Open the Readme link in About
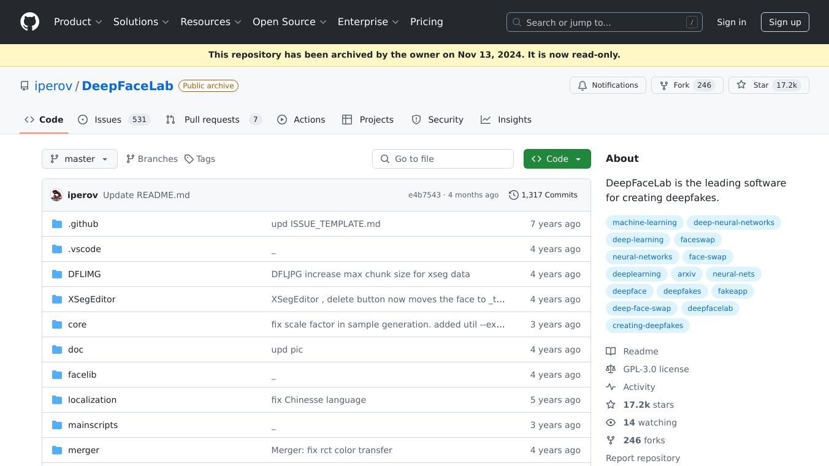Viewport: 829px width, 466px height. [x=640, y=351]
